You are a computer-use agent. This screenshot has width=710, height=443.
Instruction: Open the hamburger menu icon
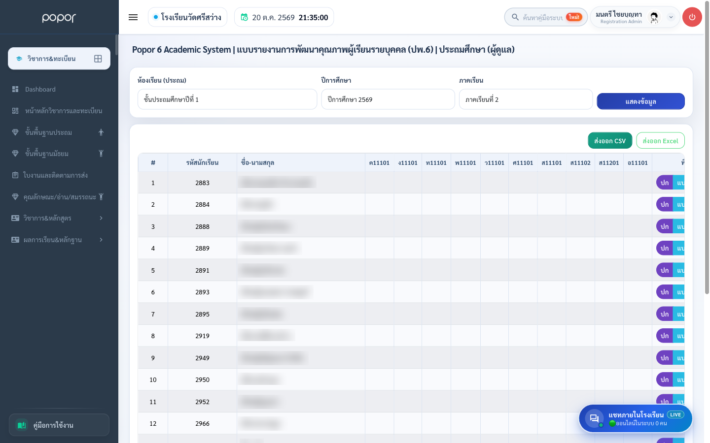tap(133, 17)
